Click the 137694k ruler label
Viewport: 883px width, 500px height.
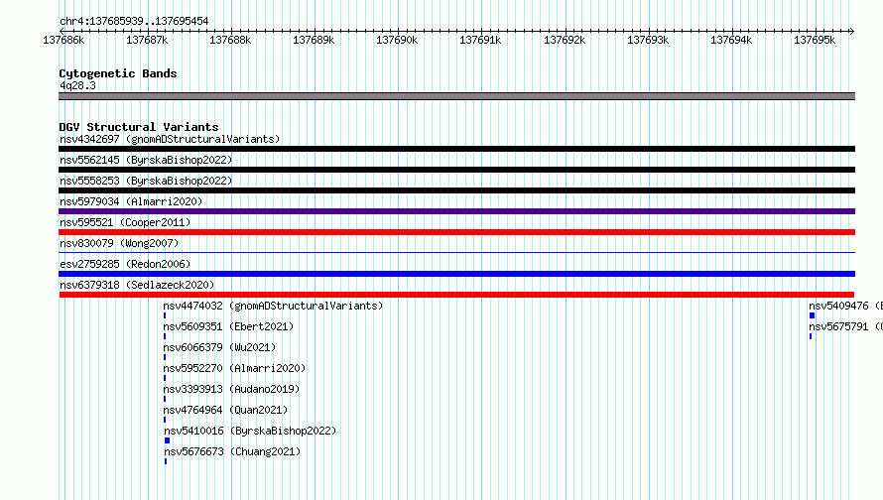point(731,40)
